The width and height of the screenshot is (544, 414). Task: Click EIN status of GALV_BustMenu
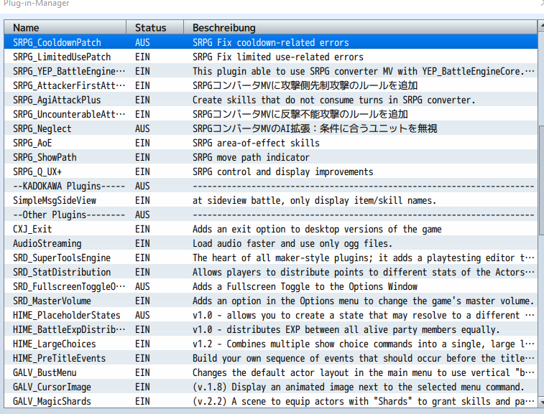142,373
